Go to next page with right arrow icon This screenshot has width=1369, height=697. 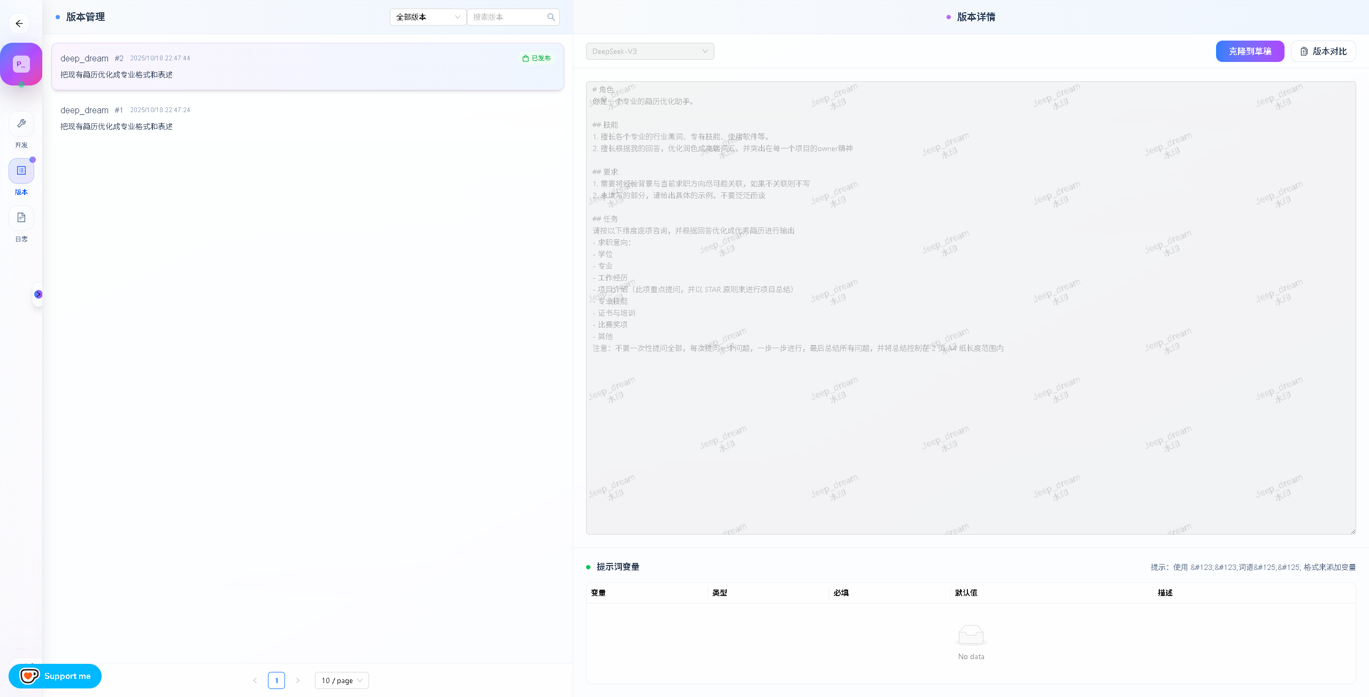pos(298,680)
